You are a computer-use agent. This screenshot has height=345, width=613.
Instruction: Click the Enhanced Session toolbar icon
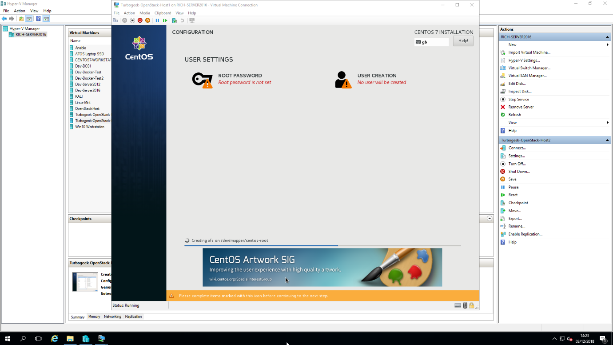(192, 20)
